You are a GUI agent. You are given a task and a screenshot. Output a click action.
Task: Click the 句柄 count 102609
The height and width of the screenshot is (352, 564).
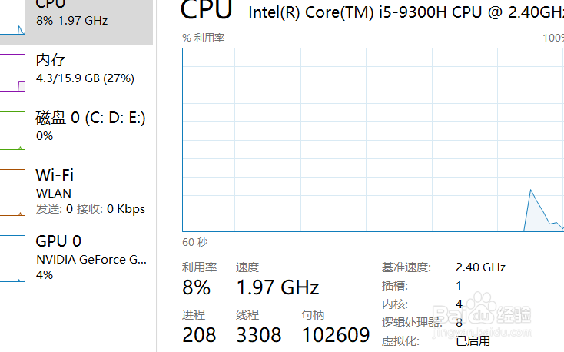point(336,335)
